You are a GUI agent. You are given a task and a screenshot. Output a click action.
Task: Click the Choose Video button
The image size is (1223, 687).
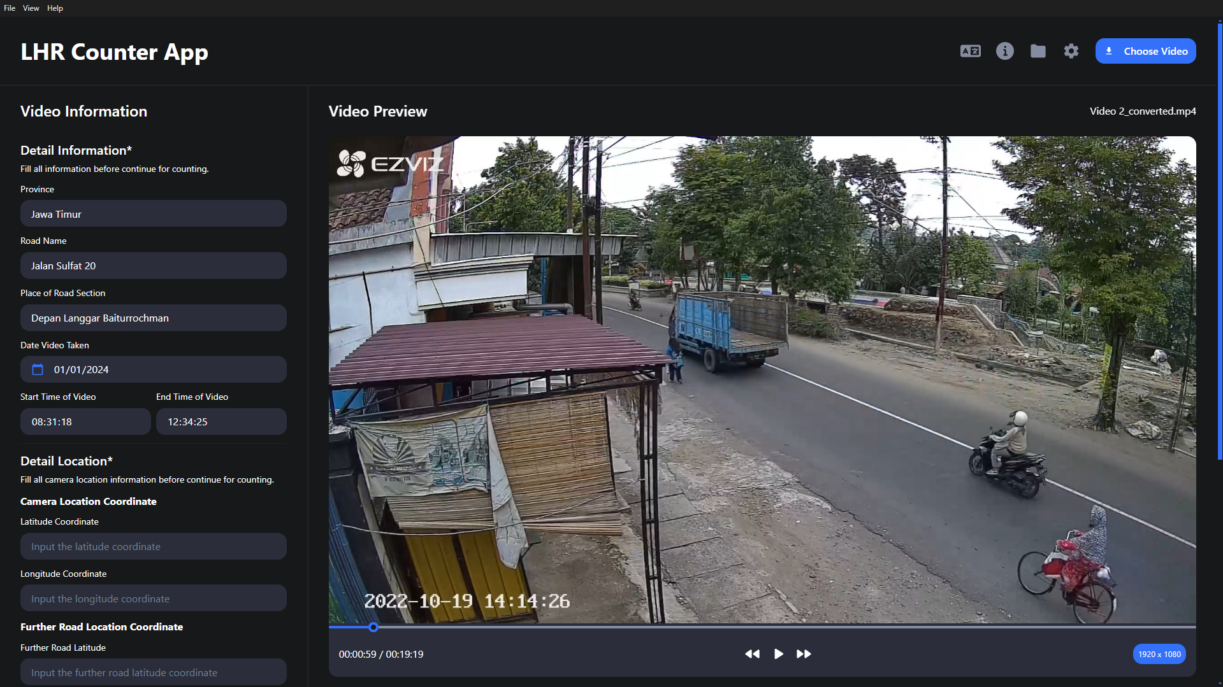coord(1145,51)
